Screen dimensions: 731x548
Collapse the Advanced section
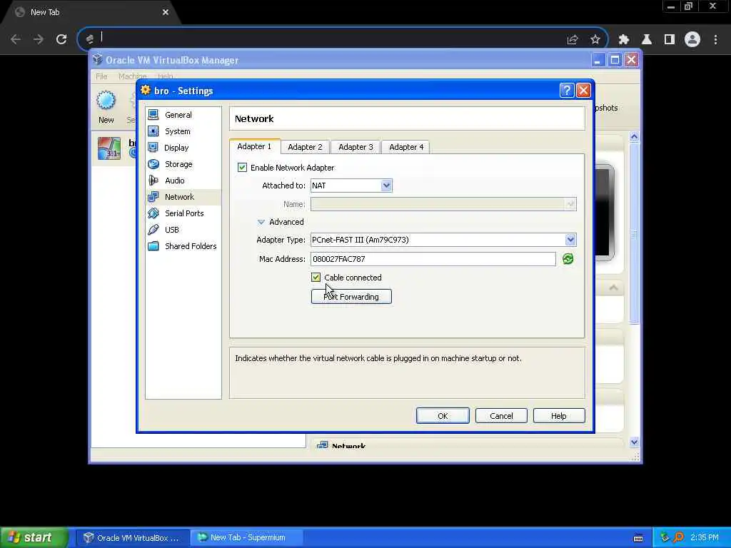coord(261,222)
